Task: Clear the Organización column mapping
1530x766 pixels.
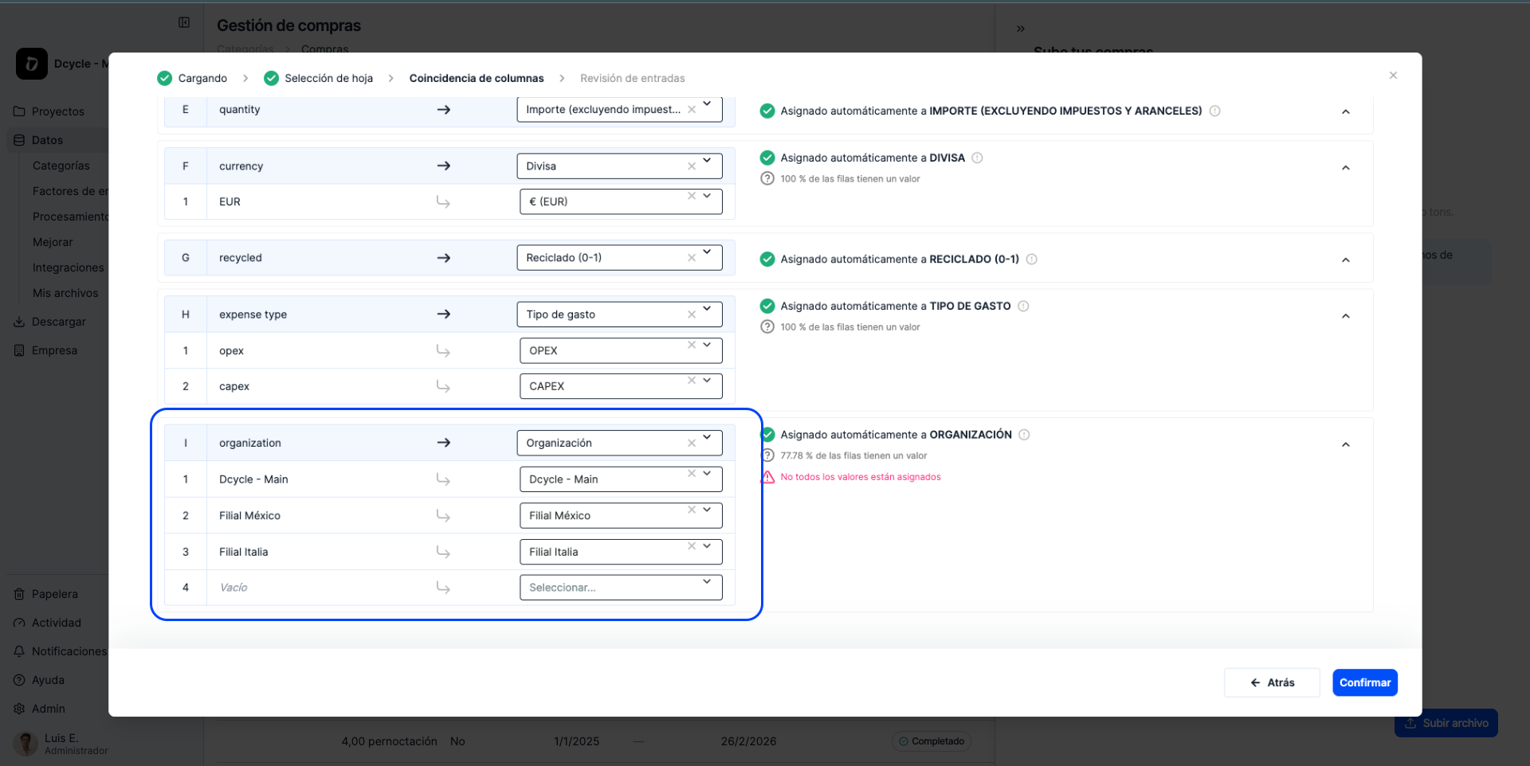Action: [x=692, y=444]
